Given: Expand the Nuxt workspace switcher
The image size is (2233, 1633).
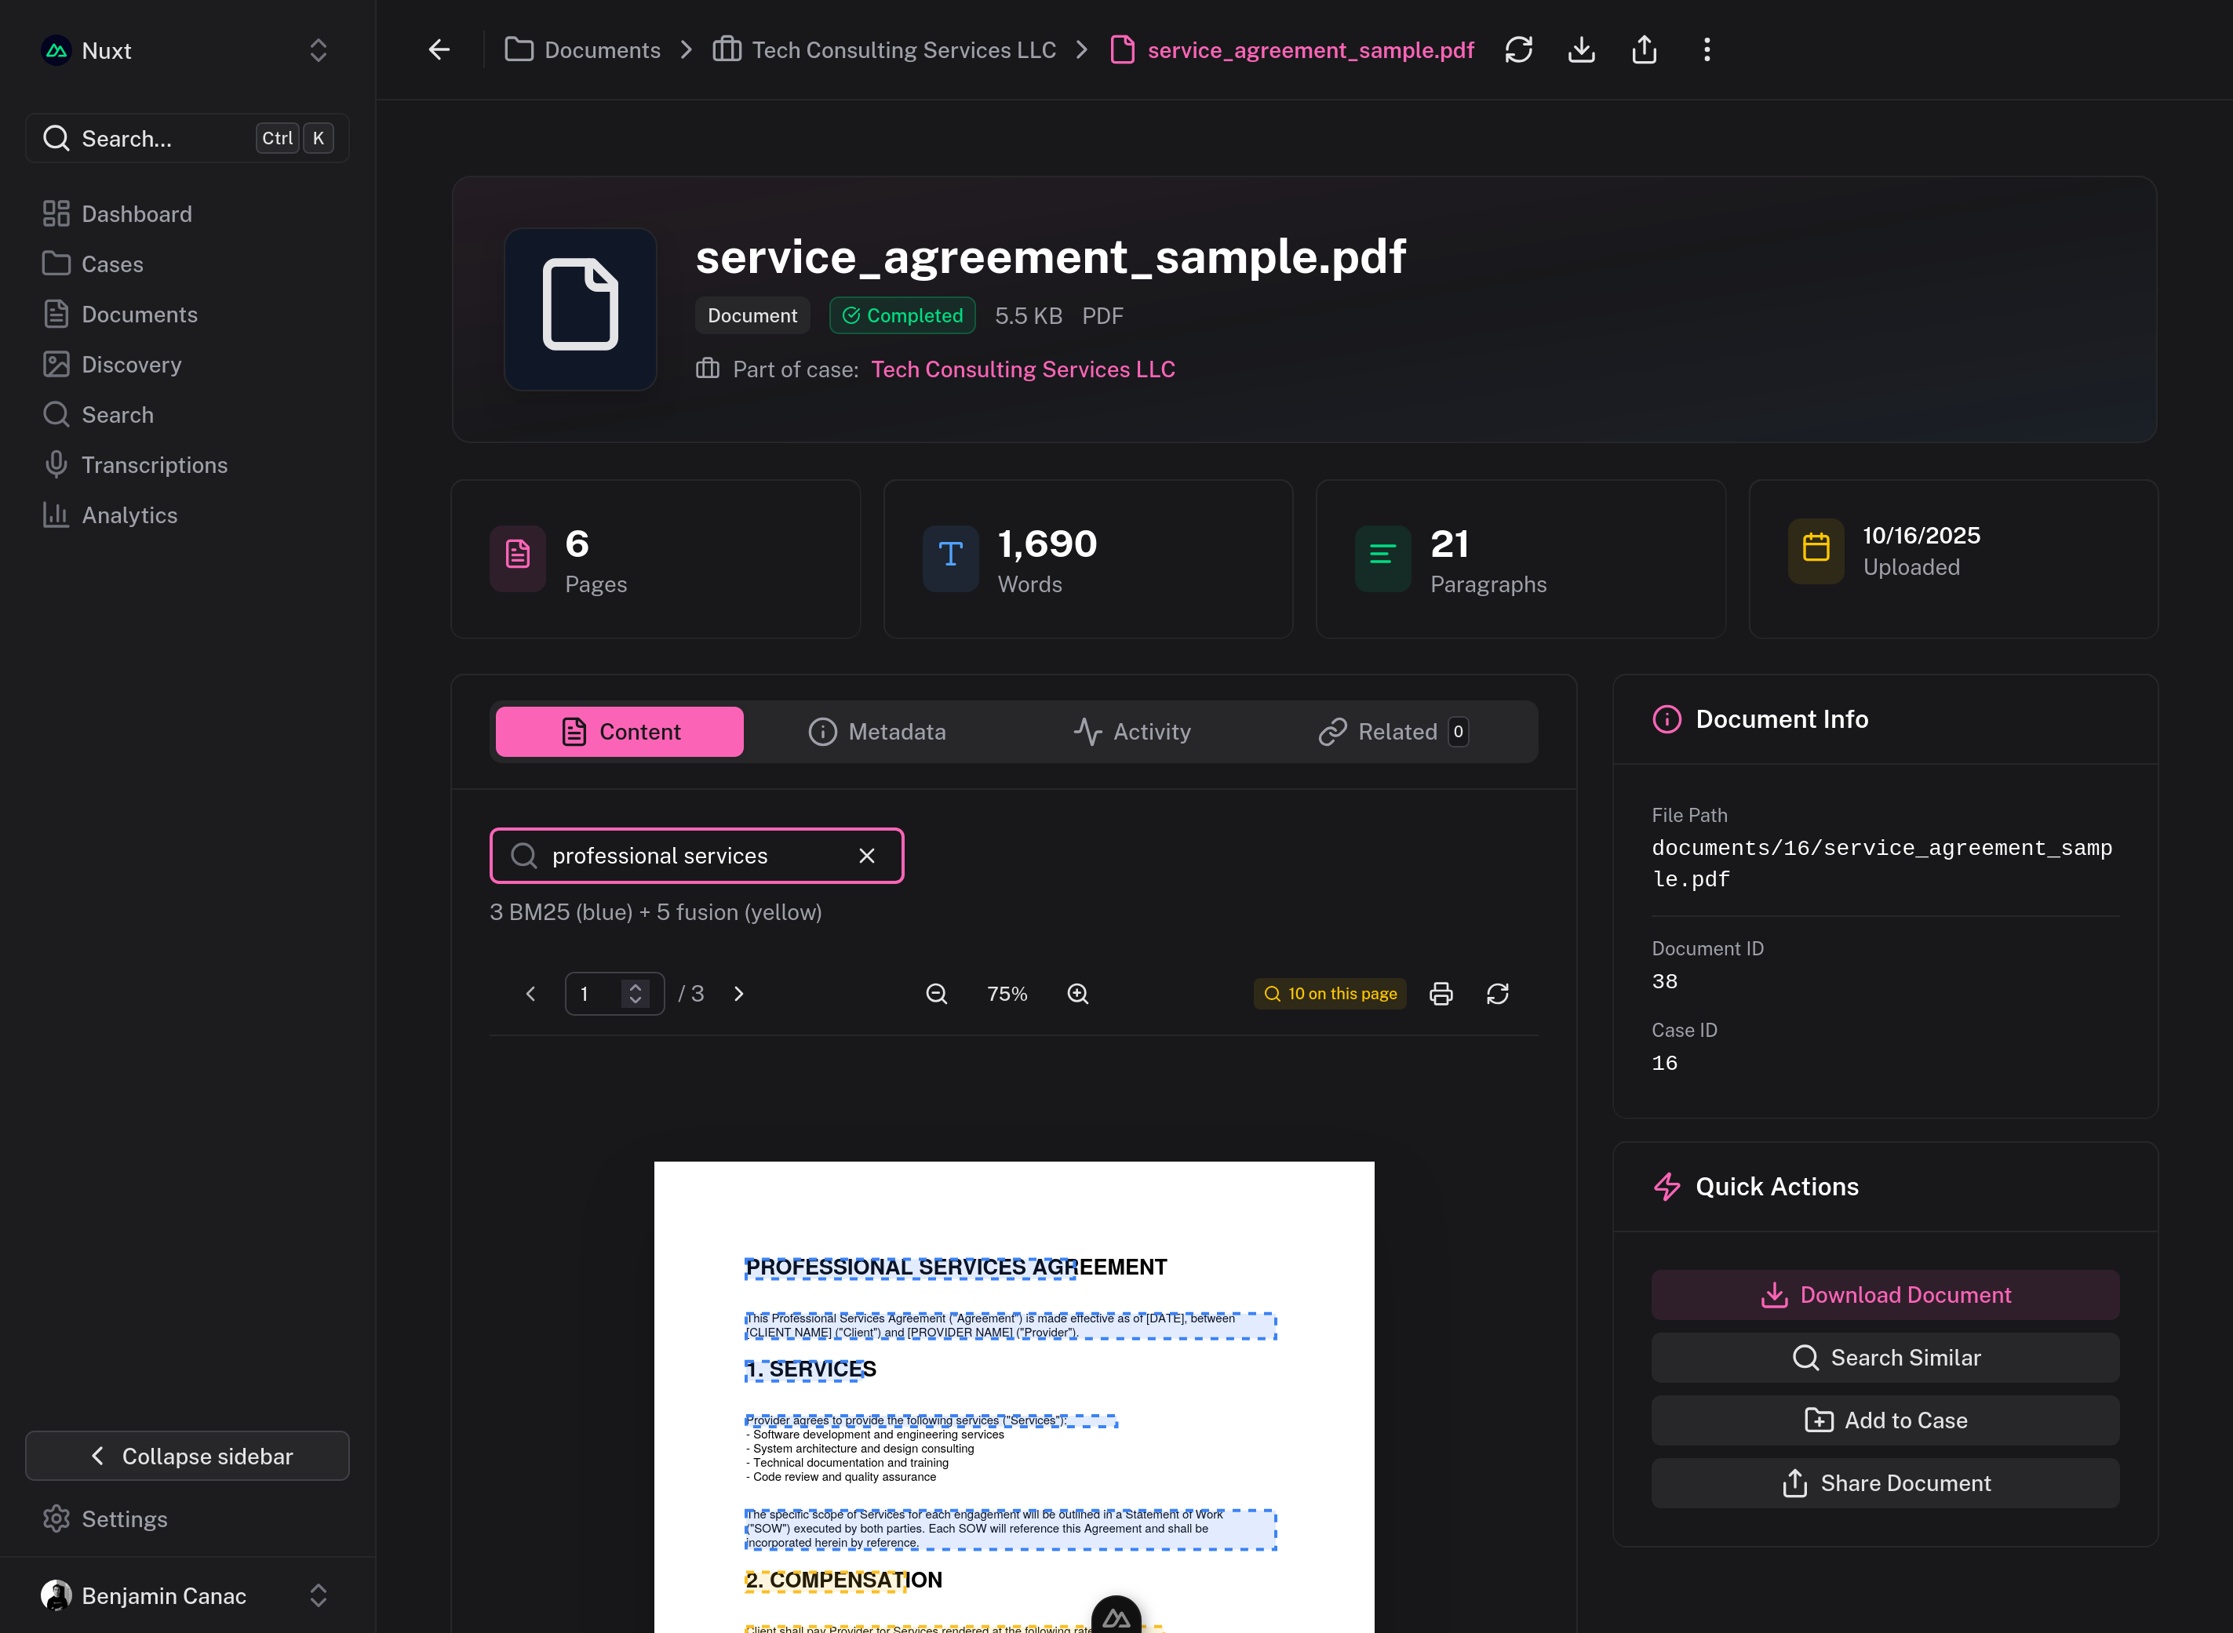Looking at the screenshot, I should (x=318, y=50).
